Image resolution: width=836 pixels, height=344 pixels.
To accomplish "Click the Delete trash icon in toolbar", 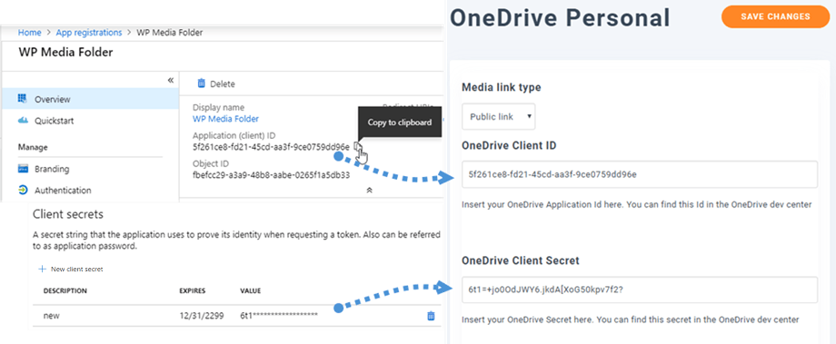I will click(x=201, y=84).
